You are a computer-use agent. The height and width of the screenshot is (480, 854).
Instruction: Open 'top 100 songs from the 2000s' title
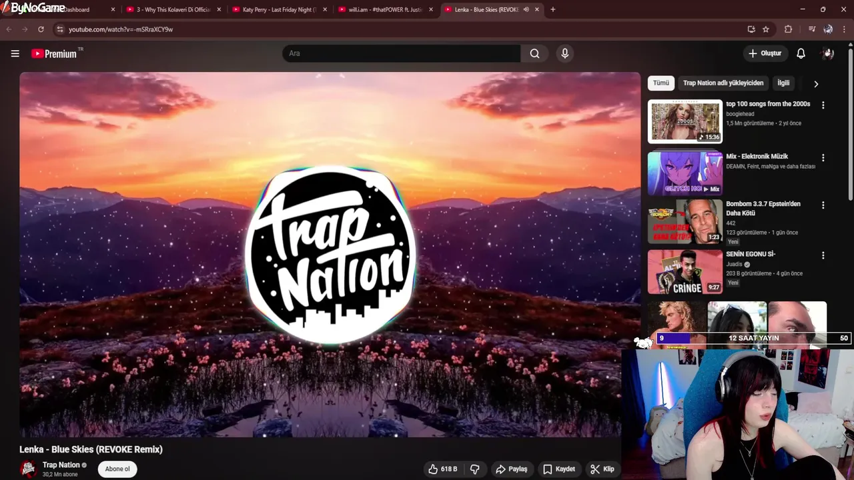point(768,104)
